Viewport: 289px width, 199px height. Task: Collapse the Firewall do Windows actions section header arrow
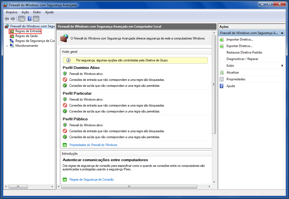click(282, 33)
